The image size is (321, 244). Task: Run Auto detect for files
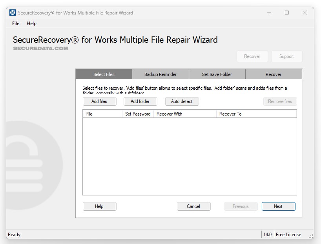pyautogui.click(x=182, y=101)
